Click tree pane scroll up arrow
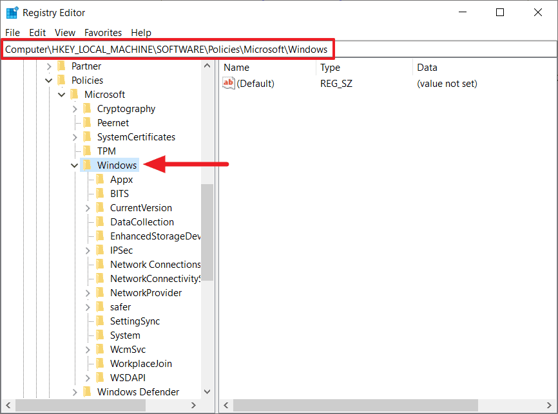This screenshot has height=414, width=558. click(207, 66)
